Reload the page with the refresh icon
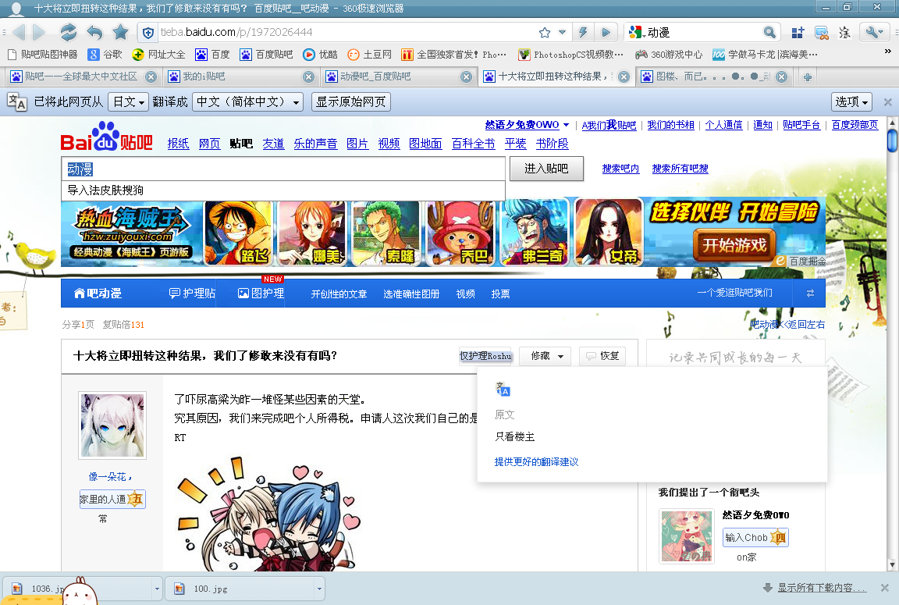Screen dimensions: 899x605 point(68,32)
